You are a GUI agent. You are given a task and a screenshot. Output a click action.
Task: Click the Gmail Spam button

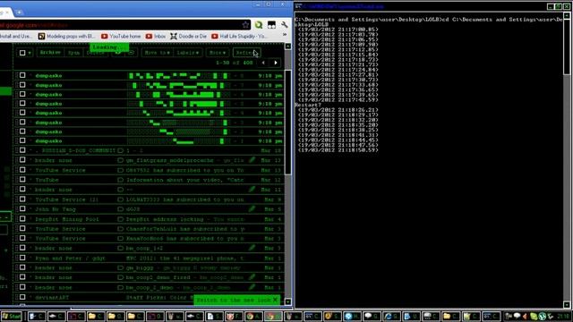click(73, 53)
